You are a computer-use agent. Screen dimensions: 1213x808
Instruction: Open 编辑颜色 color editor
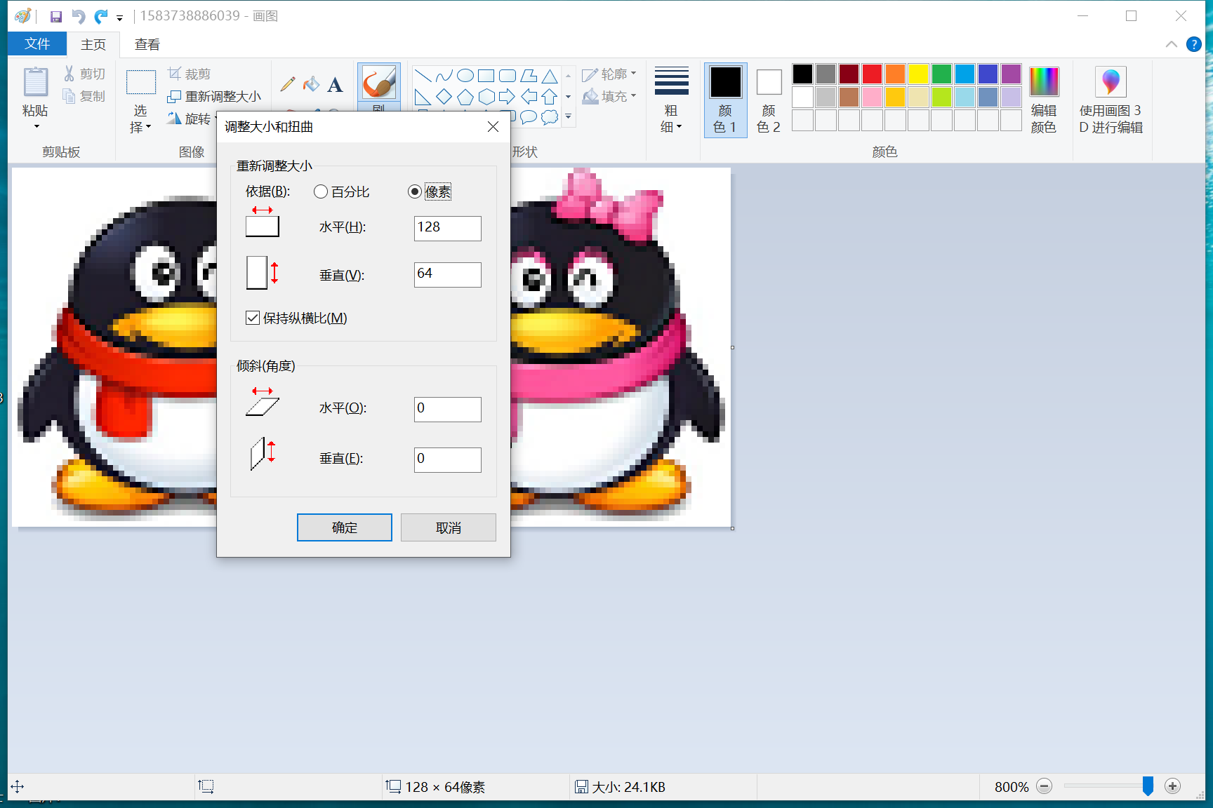pos(1044,100)
